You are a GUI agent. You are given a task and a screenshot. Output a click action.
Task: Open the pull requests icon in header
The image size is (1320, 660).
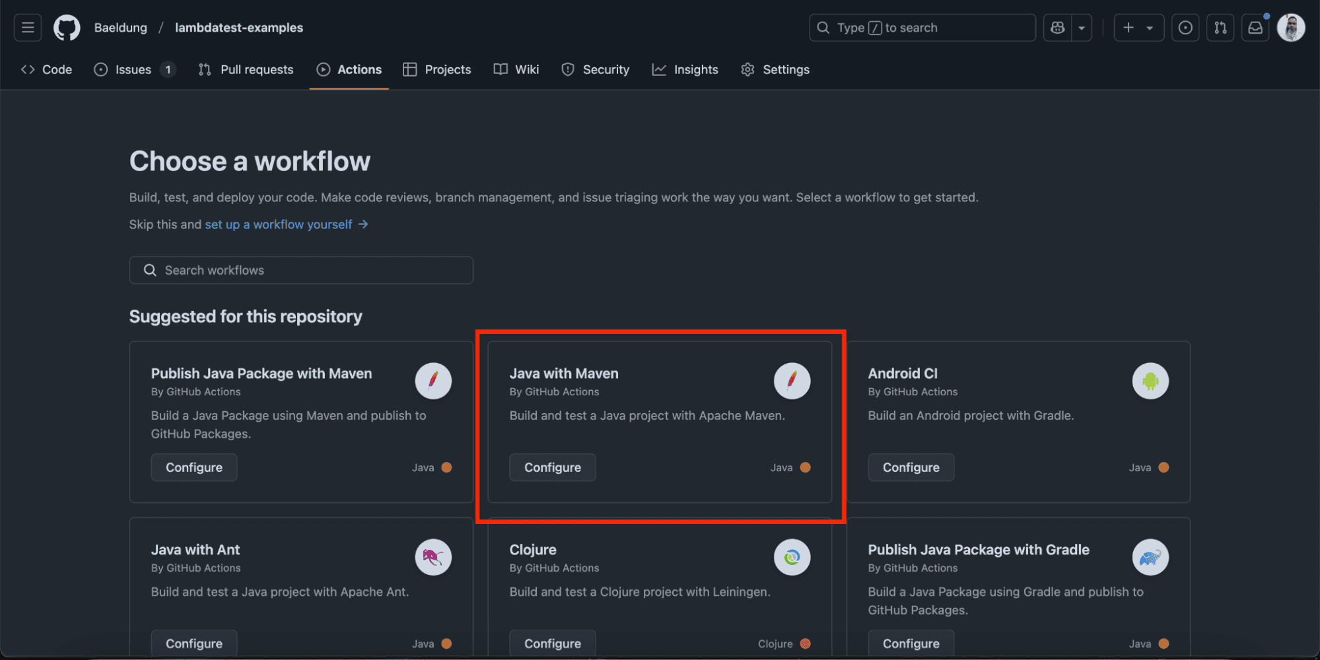1220,28
